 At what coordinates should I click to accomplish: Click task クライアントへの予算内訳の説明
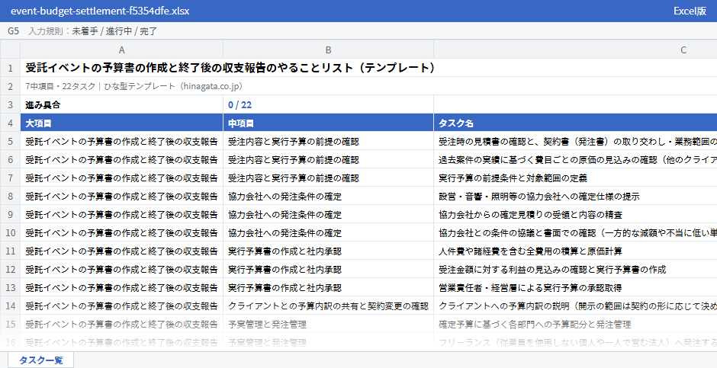[x=575, y=306]
